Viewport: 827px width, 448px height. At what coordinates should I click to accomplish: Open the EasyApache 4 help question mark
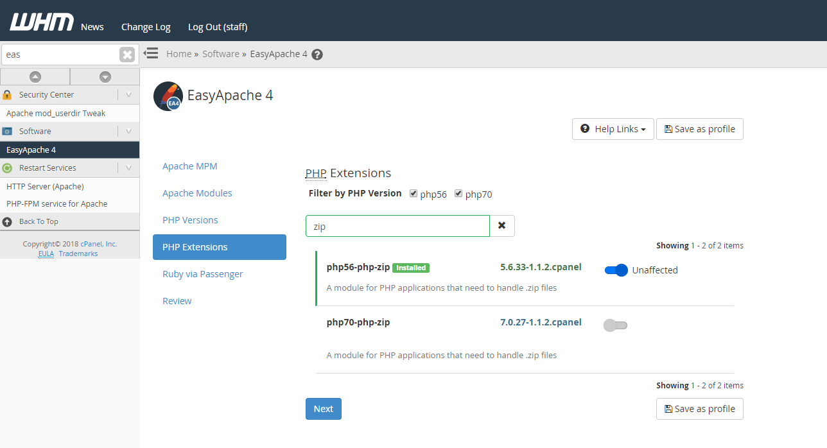coord(317,55)
